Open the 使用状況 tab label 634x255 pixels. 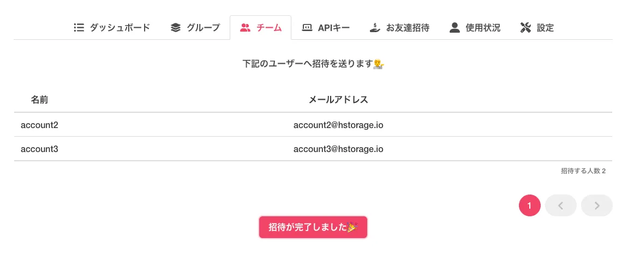tap(483, 27)
